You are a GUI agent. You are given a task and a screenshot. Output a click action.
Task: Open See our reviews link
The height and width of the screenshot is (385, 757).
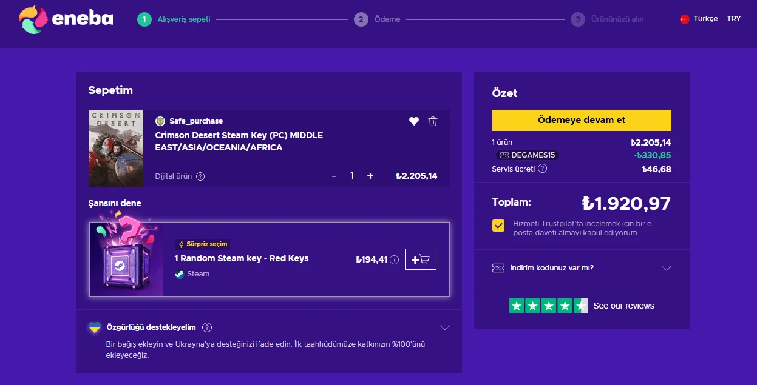(x=623, y=306)
